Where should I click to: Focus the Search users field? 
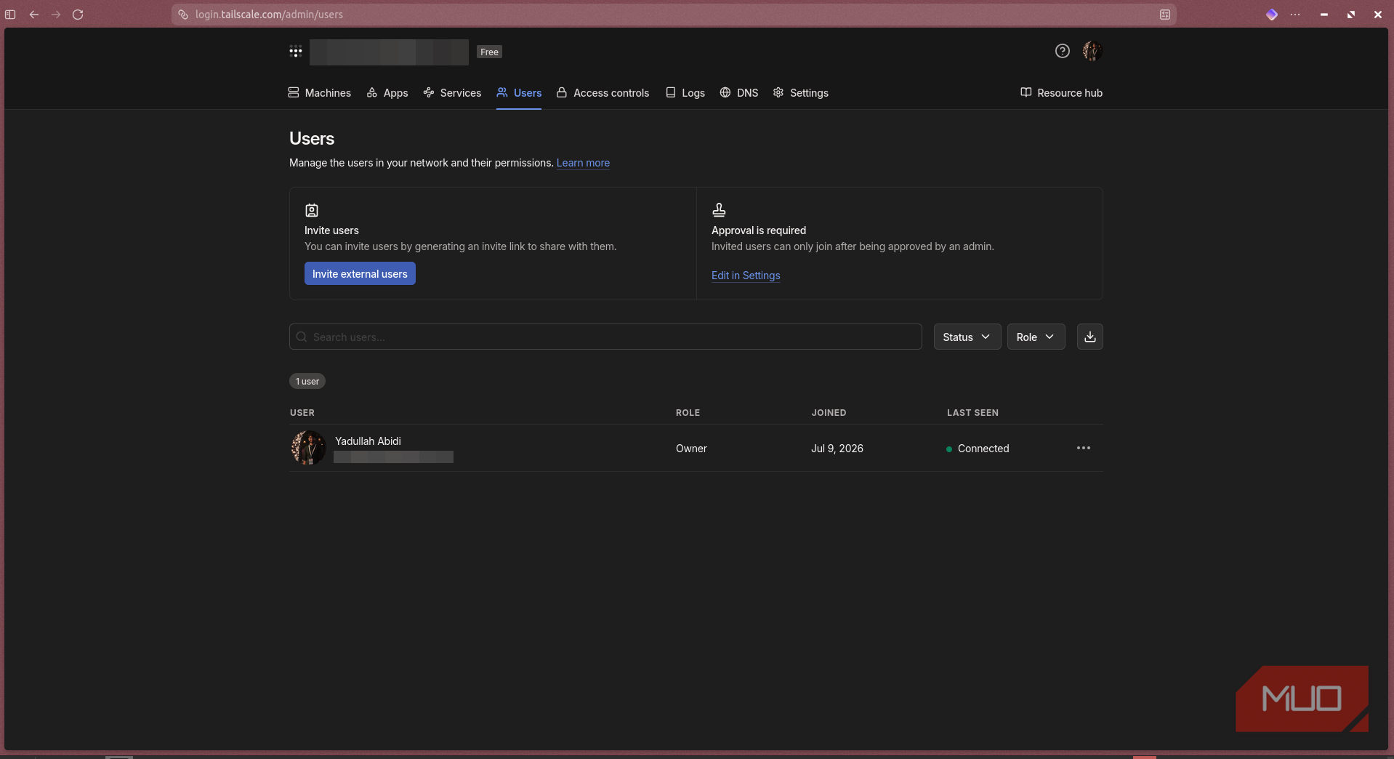605,337
